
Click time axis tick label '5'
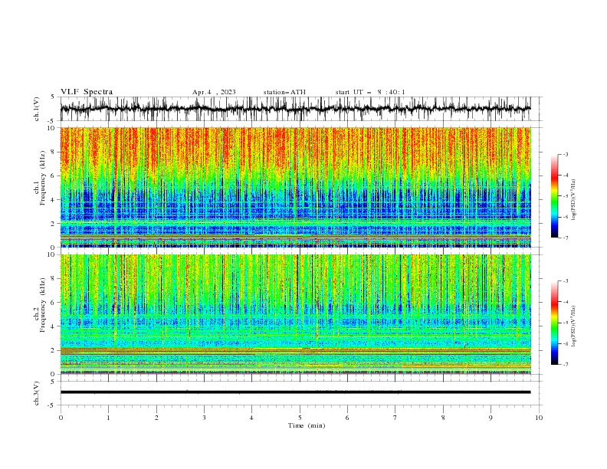[300, 418]
